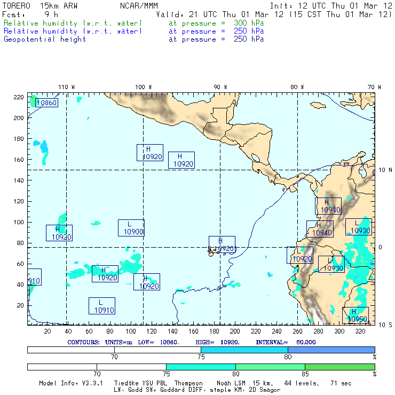Click the Init time header text
The height and width of the screenshot is (395, 395).
(x=331, y=6)
